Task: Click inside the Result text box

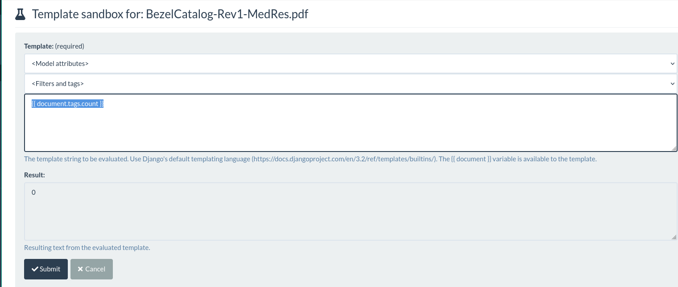Action: (350, 211)
